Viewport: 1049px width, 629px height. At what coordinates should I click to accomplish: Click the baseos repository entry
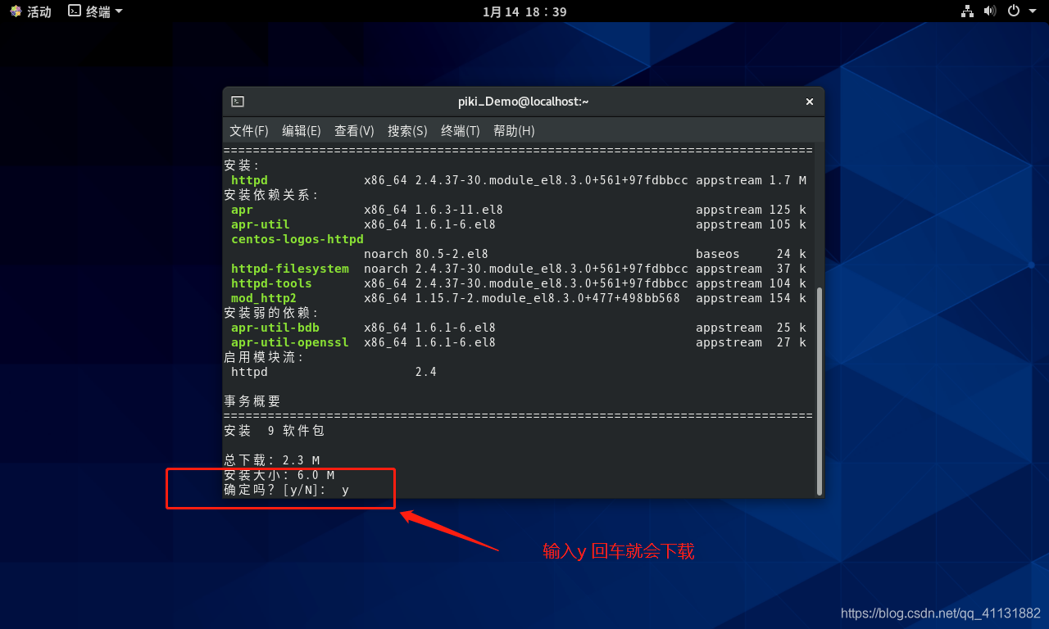tap(717, 254)
